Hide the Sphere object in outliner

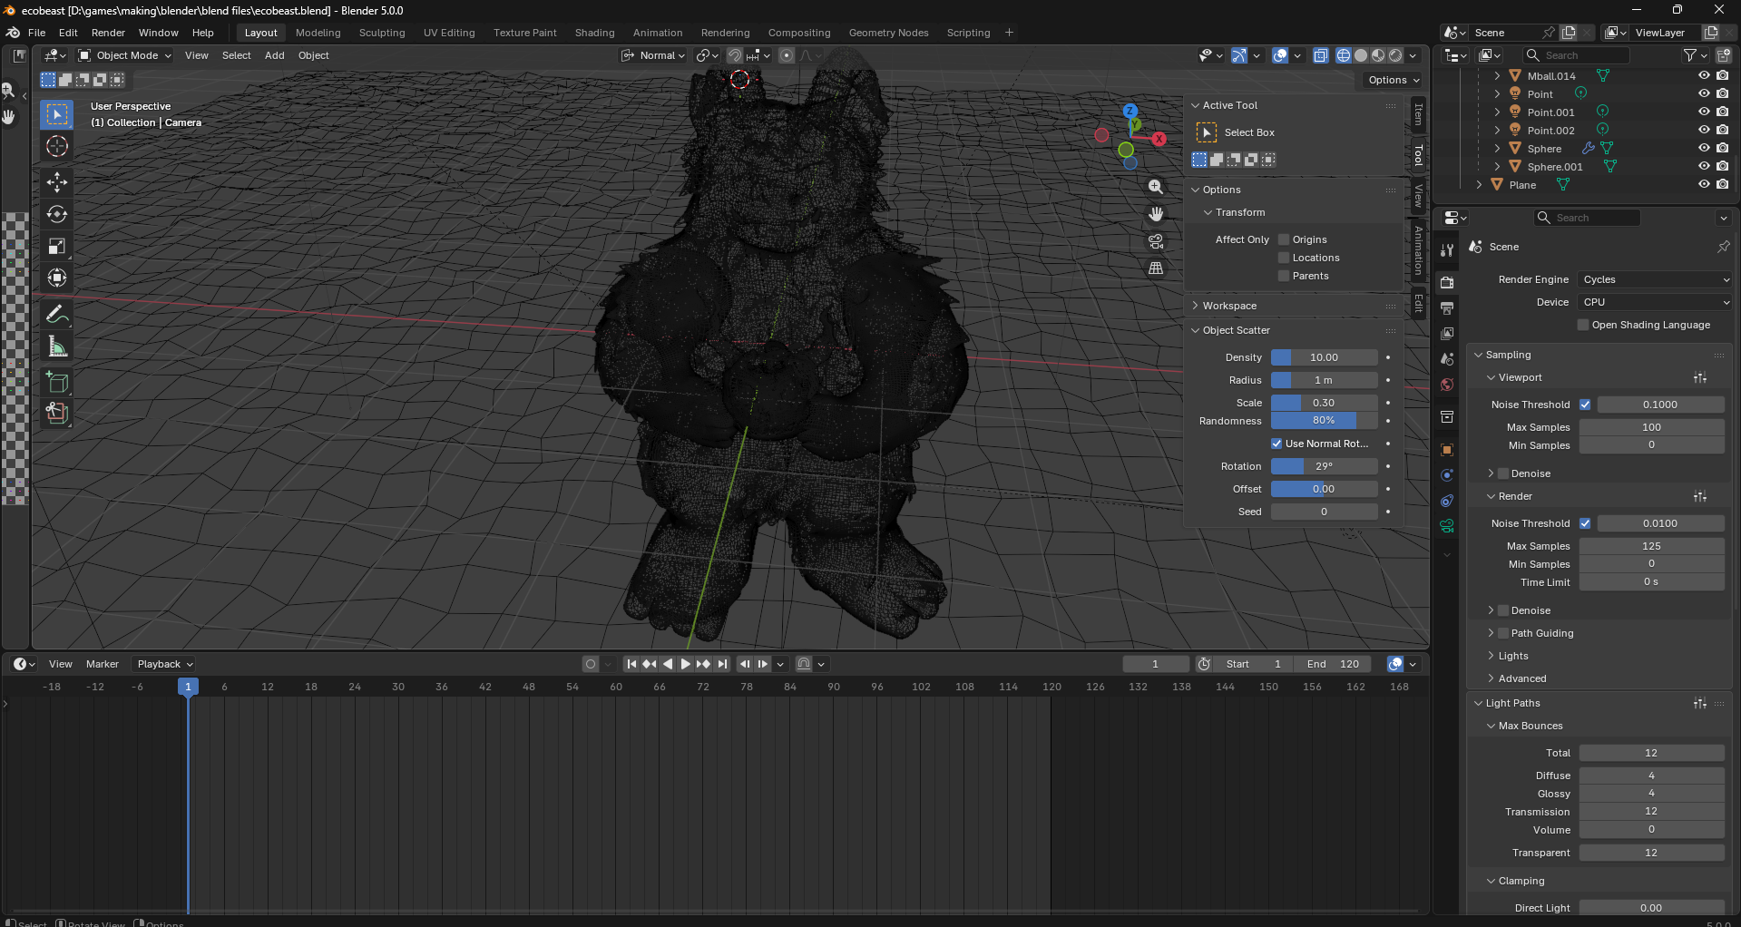click(x=1704, y=149)
